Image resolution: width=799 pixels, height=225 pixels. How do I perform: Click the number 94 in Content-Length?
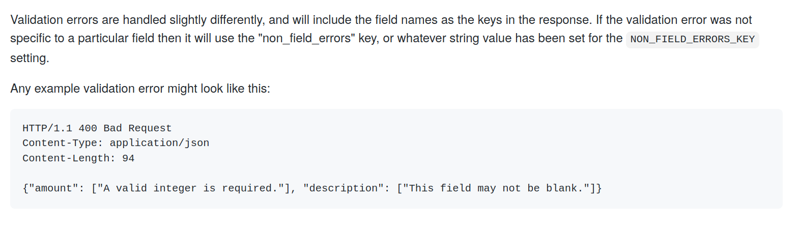[128, 158]
